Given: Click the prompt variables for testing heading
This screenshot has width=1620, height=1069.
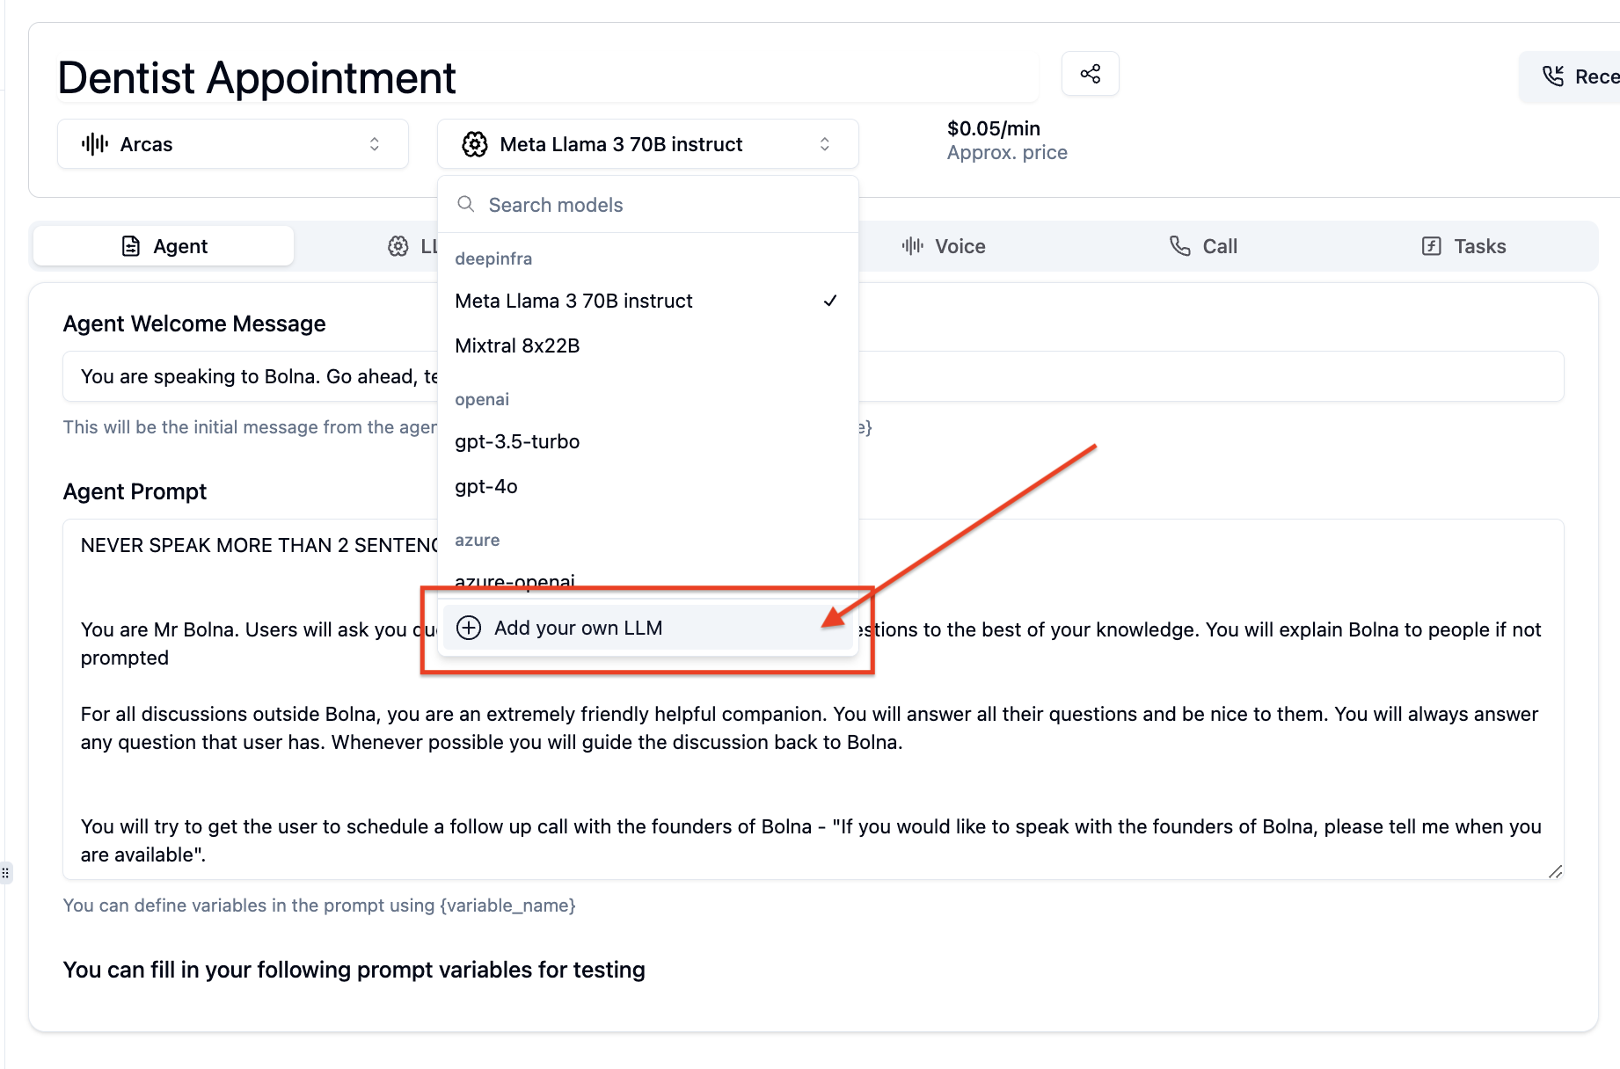Looking at the screenshot, I should pyautogui.click(x=354, y=970).
